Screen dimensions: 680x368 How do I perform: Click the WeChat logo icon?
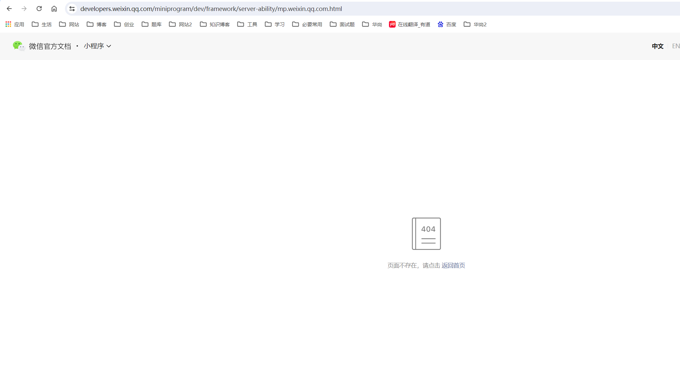tap(18, 46)
